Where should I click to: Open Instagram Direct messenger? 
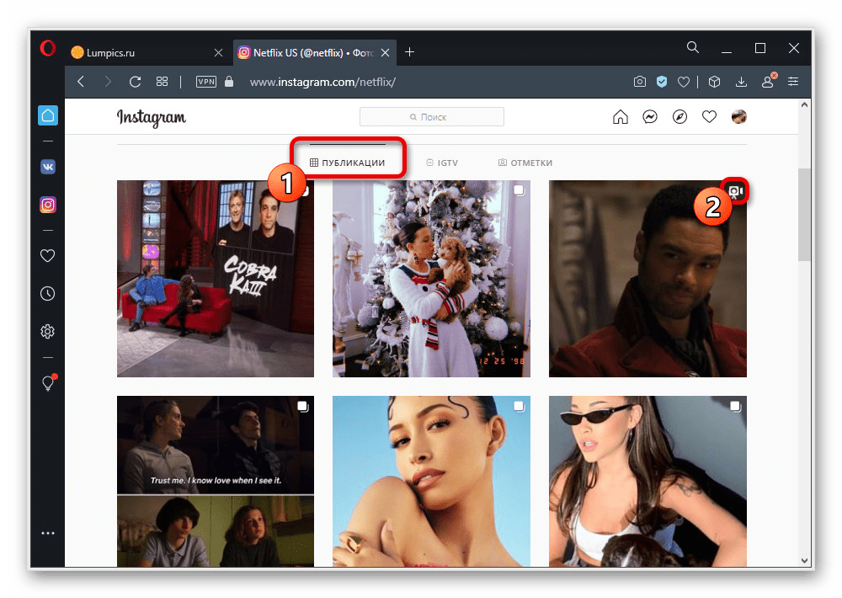click(650, 116)
